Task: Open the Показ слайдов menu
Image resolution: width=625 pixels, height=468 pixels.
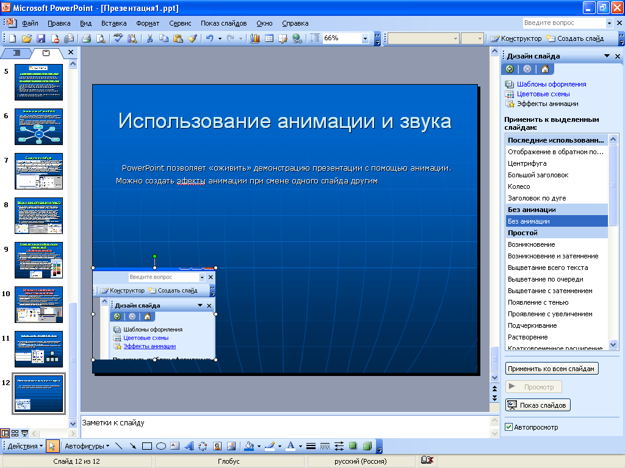Action: click(223, 24)
